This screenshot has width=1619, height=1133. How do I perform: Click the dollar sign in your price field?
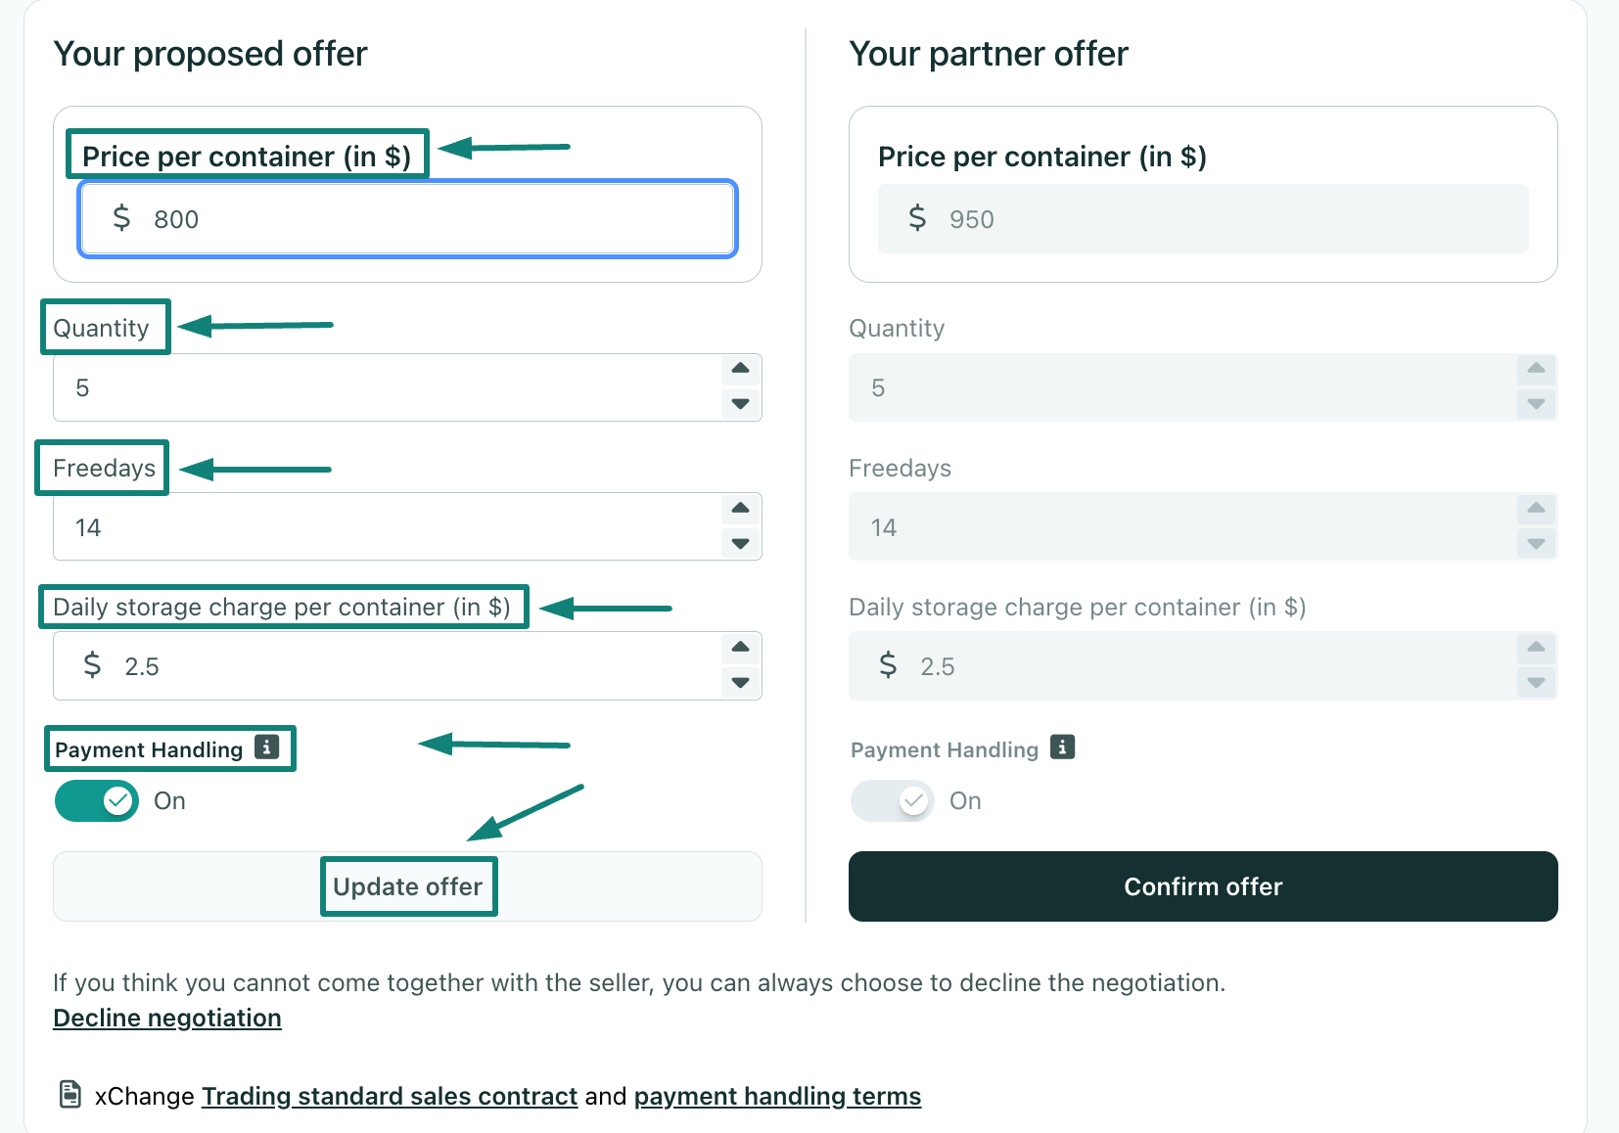tap(121, 217)
